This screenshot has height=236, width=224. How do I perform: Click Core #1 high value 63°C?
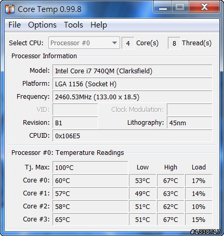[170, 193]
